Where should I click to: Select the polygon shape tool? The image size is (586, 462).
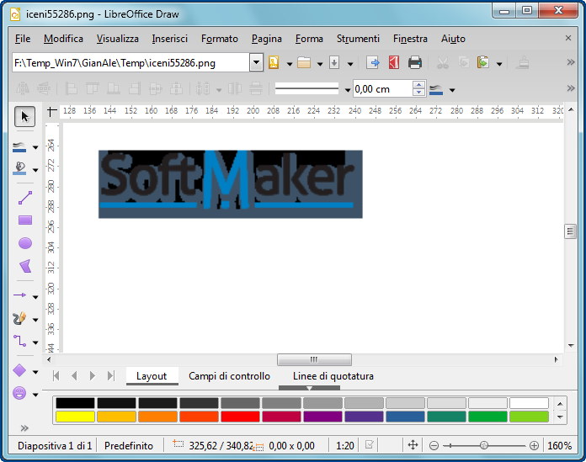25,266
